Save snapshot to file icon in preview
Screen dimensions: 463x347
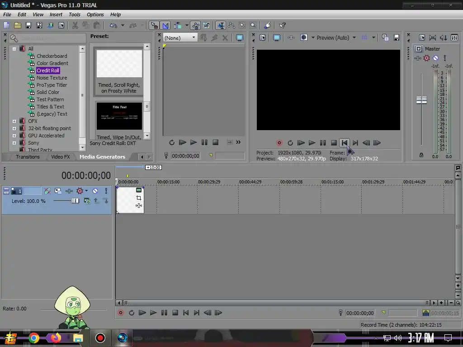(x=396, y=38)
